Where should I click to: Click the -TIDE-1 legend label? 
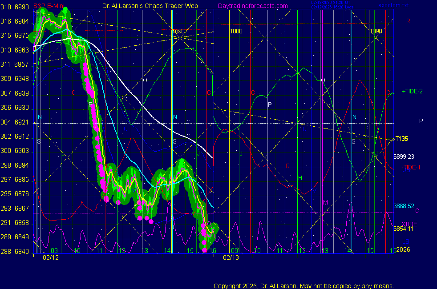(411, 167)
